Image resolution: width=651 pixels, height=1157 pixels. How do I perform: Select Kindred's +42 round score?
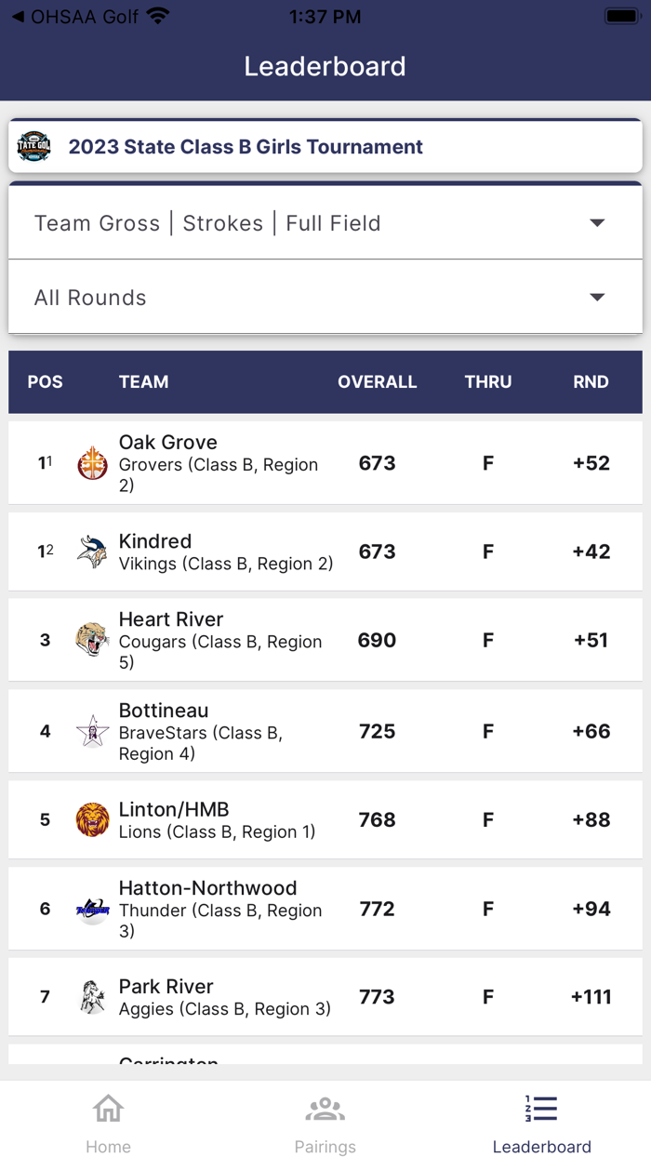590,550
